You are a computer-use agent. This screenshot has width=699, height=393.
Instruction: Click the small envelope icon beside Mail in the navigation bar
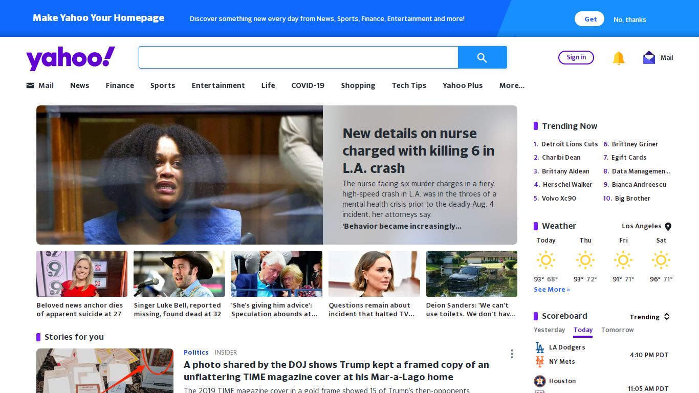tap(30, 85)
